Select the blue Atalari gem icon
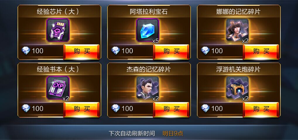Image resolution: width=298 pixels, height=140 pixels. coord(148,30)
